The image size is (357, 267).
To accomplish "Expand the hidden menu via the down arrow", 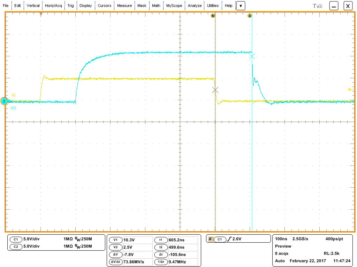I will point(241,6).
